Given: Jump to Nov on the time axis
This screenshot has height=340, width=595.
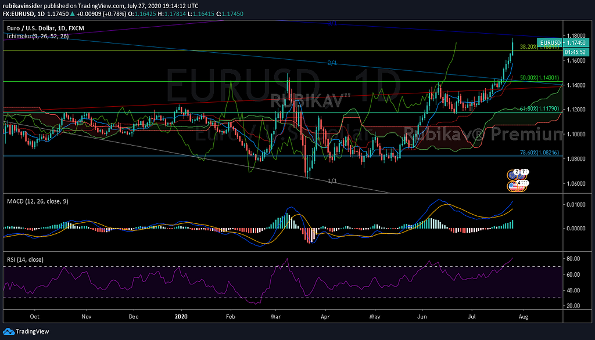Looking at the screenshot, I should coord(87,316).
